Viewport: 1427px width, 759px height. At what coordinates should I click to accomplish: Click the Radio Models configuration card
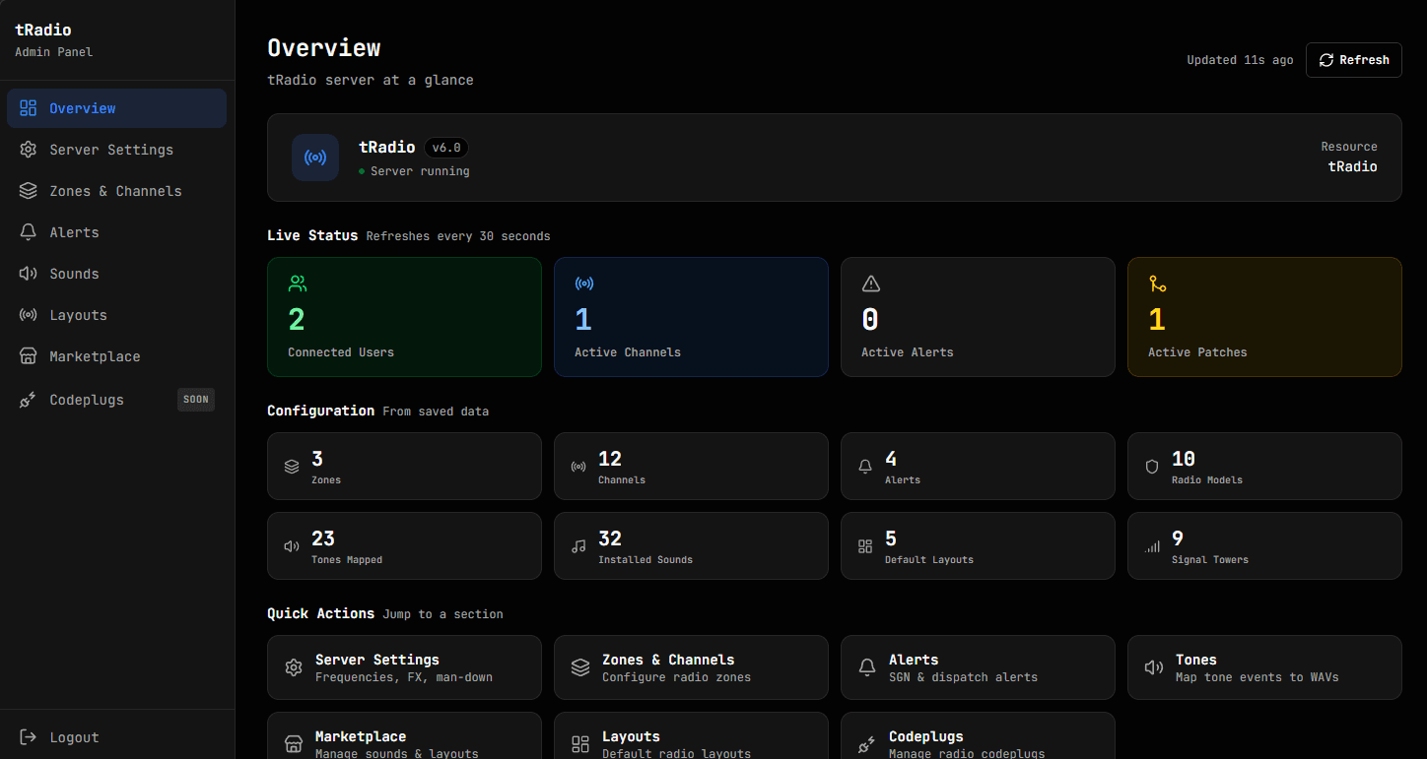point(1264,467)
